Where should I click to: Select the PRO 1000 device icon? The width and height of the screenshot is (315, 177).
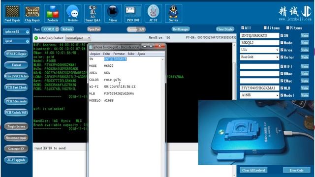(133, 13)
